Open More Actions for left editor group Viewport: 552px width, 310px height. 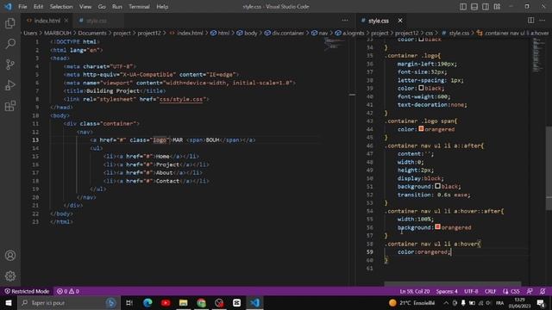pos(345,21)
